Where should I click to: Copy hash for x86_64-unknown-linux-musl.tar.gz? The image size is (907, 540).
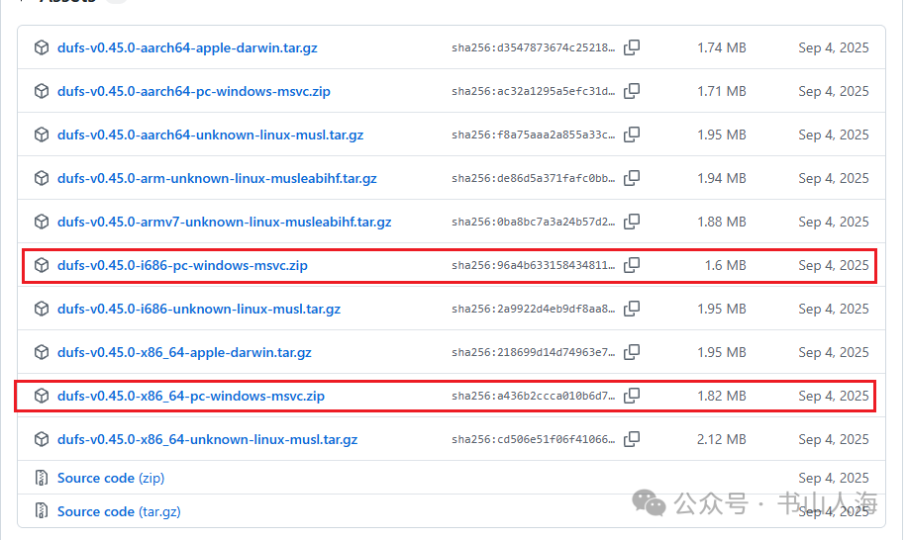pyautogui.click(x=632, y=439)
